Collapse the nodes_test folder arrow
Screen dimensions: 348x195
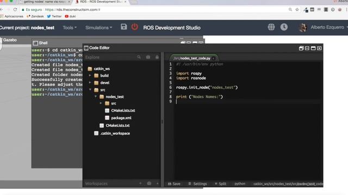click(x=96, y=96)
